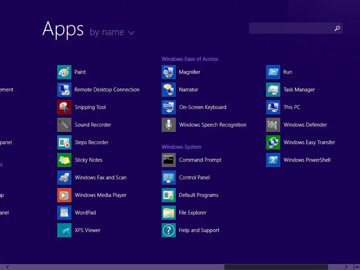Expand the 'by name' sort dropdown

point(112,32)
